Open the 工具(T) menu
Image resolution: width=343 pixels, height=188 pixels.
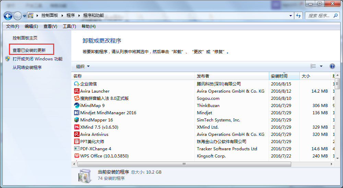pos(69,26)
